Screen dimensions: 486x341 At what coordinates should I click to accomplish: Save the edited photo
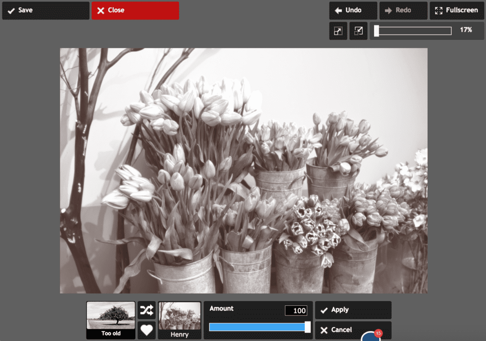coord(46,10)
